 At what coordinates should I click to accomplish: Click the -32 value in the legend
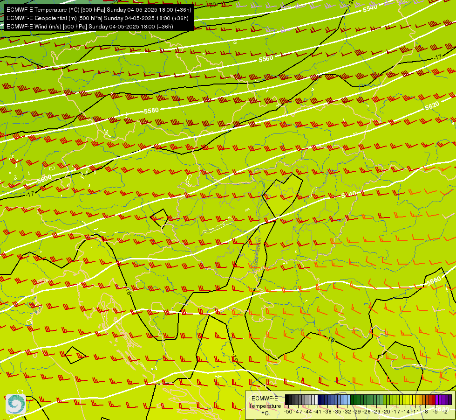pos(347,412)
